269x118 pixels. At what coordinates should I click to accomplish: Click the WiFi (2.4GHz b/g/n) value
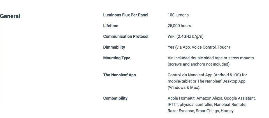tap(185, 37)
